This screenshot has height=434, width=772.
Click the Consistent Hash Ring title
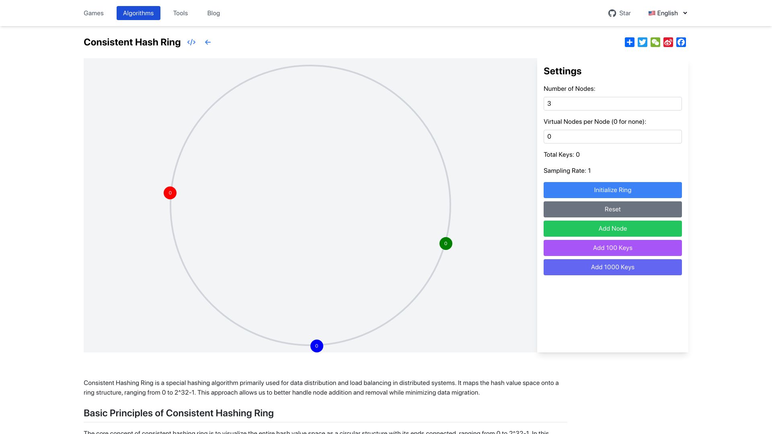click(x=132, y=42)
